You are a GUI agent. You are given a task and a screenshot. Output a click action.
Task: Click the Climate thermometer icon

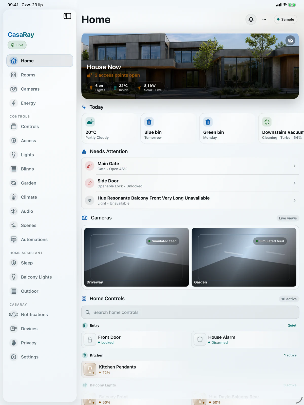tap(14, 197)
